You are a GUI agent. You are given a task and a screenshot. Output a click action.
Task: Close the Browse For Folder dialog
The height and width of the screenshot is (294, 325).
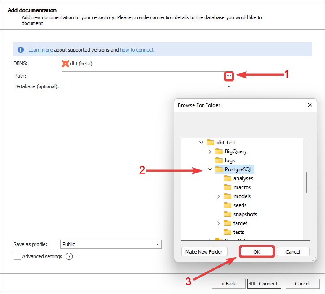(310, 105)
